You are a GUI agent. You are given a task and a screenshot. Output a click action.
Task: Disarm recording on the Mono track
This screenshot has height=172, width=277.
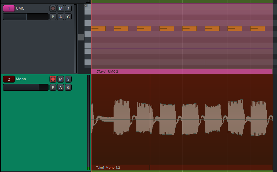(53, 79)
